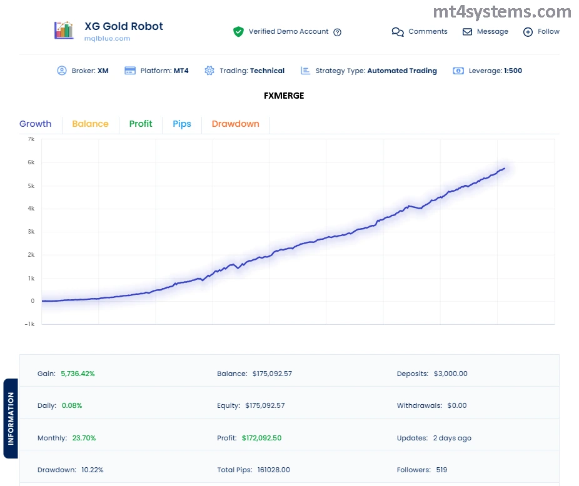Show the Drawdown chart tab

[235, 124]
